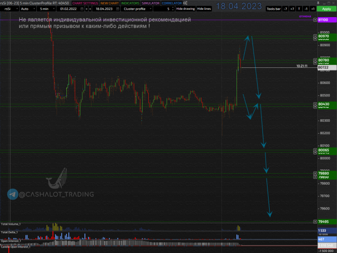337x253 pixels.
Task: Shift the date range forward with +7
Action: click(x=292, y=9)
